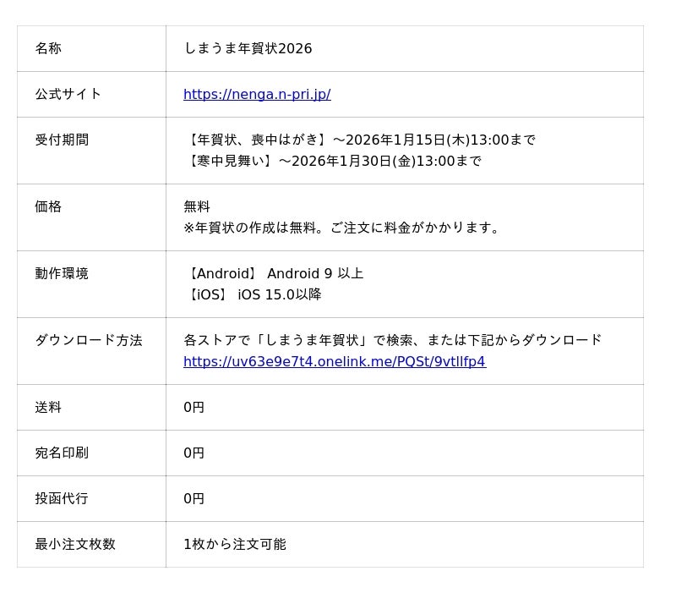The image size is (676, 593).
Task: Click the ダウンロード方法 label cell
Action: 89,340
